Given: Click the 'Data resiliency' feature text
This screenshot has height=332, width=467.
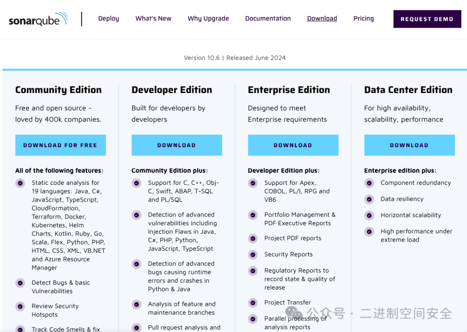Looking at the screenshot, I should pyautogui.click(x=402, y=199).
